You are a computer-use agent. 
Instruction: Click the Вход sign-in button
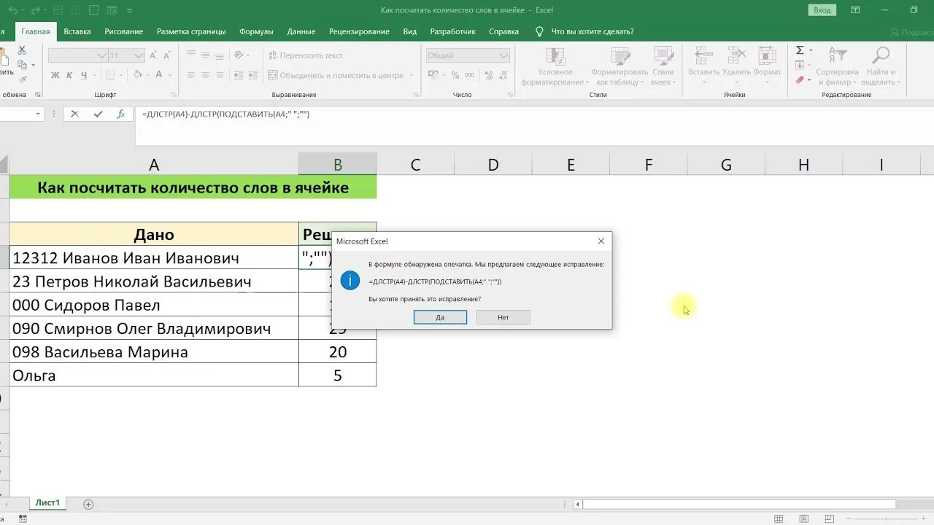point(822,10)
